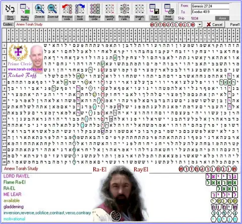The height and width of the screenshot is (224, 242).
Task: Select matrix row number 3 button
Action: click(x=5, y=58)
